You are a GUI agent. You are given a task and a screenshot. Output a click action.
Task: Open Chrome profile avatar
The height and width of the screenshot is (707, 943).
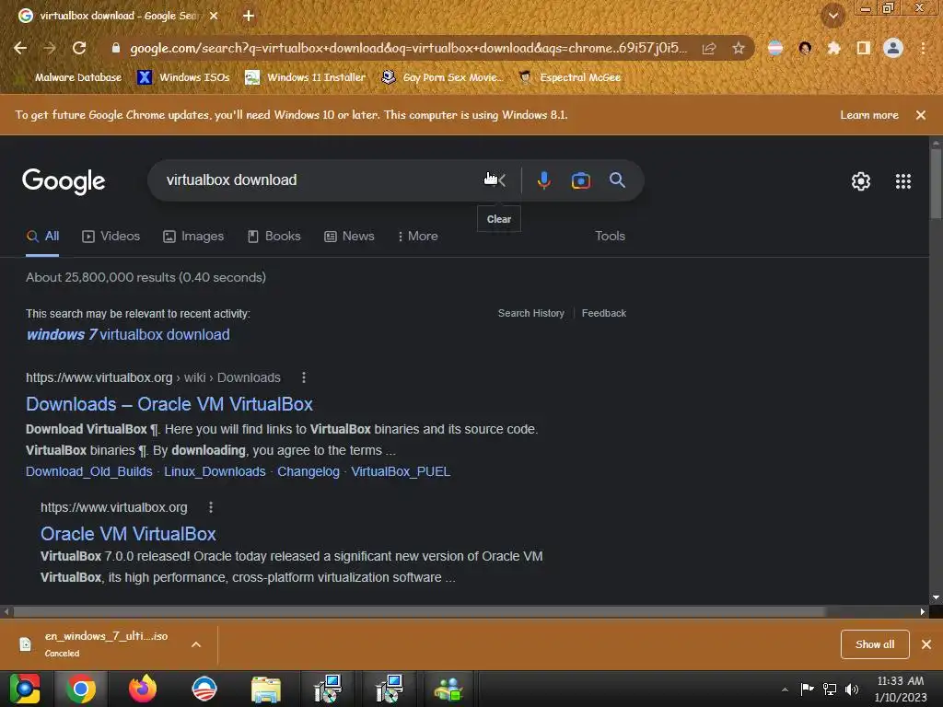pos(893,48)
